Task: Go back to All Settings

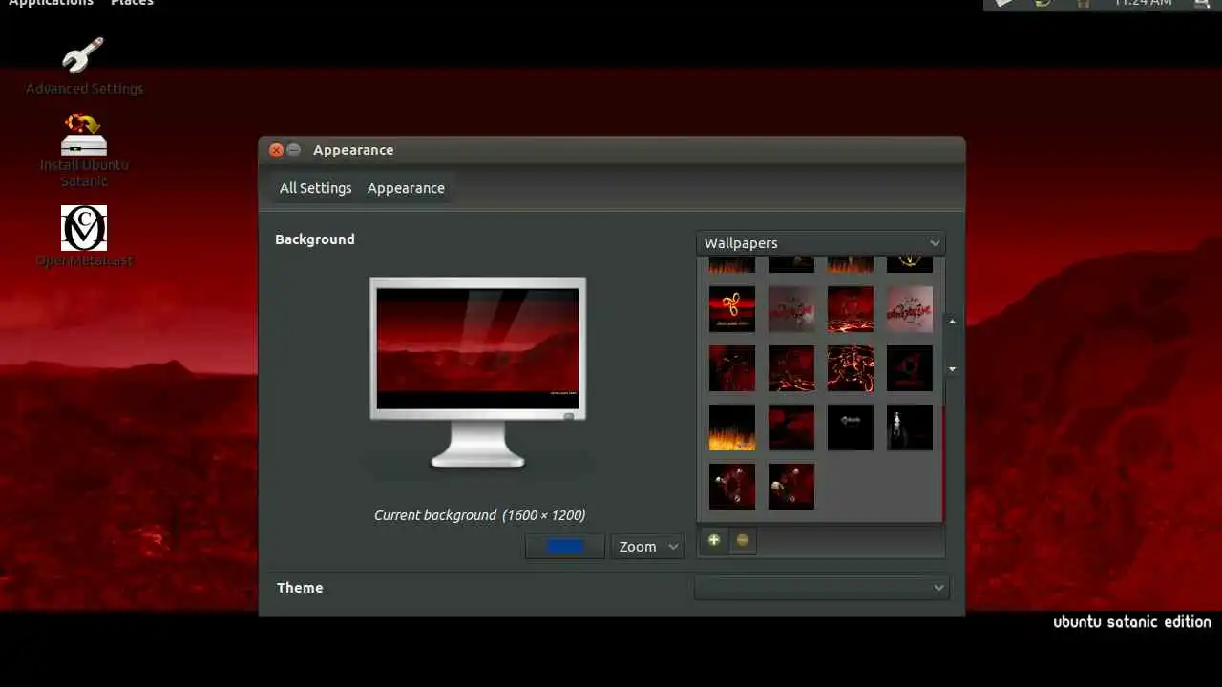Action: tap(315, 188)
